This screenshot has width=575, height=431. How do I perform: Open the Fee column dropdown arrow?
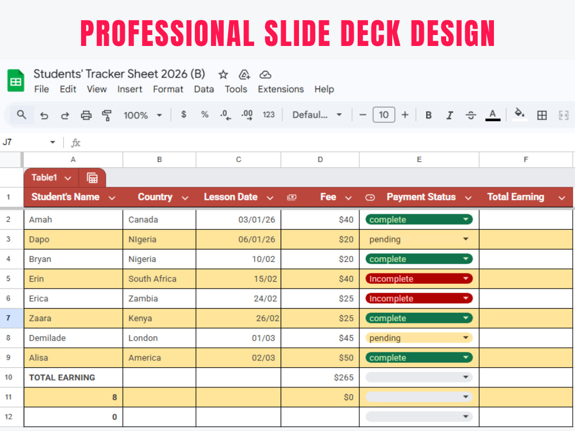348,198
